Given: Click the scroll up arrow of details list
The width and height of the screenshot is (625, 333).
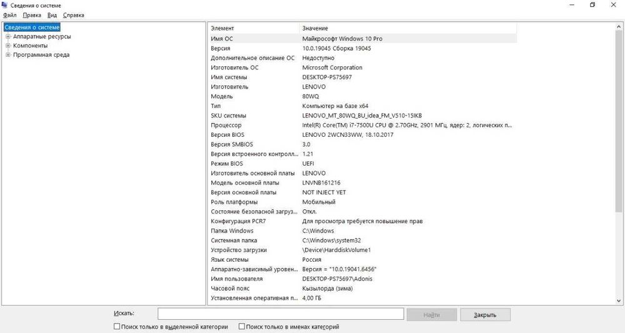Looking at the screenshot, I should click(619, 27).
